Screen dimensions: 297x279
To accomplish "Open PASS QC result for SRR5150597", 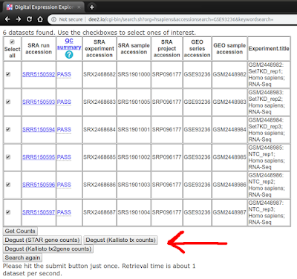I will tap(64, 212).
